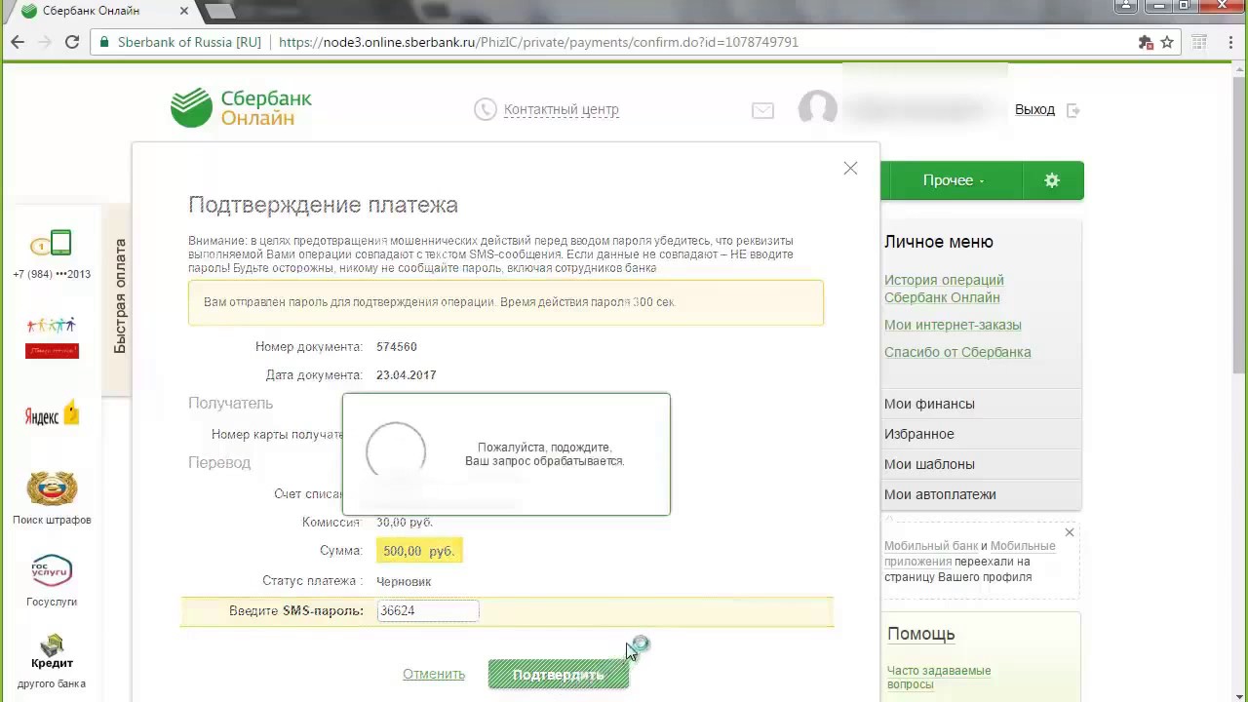This screenshot has height=702, width=1248.
Task: Open Yandex quick payment icon
Action: (52, 414)
